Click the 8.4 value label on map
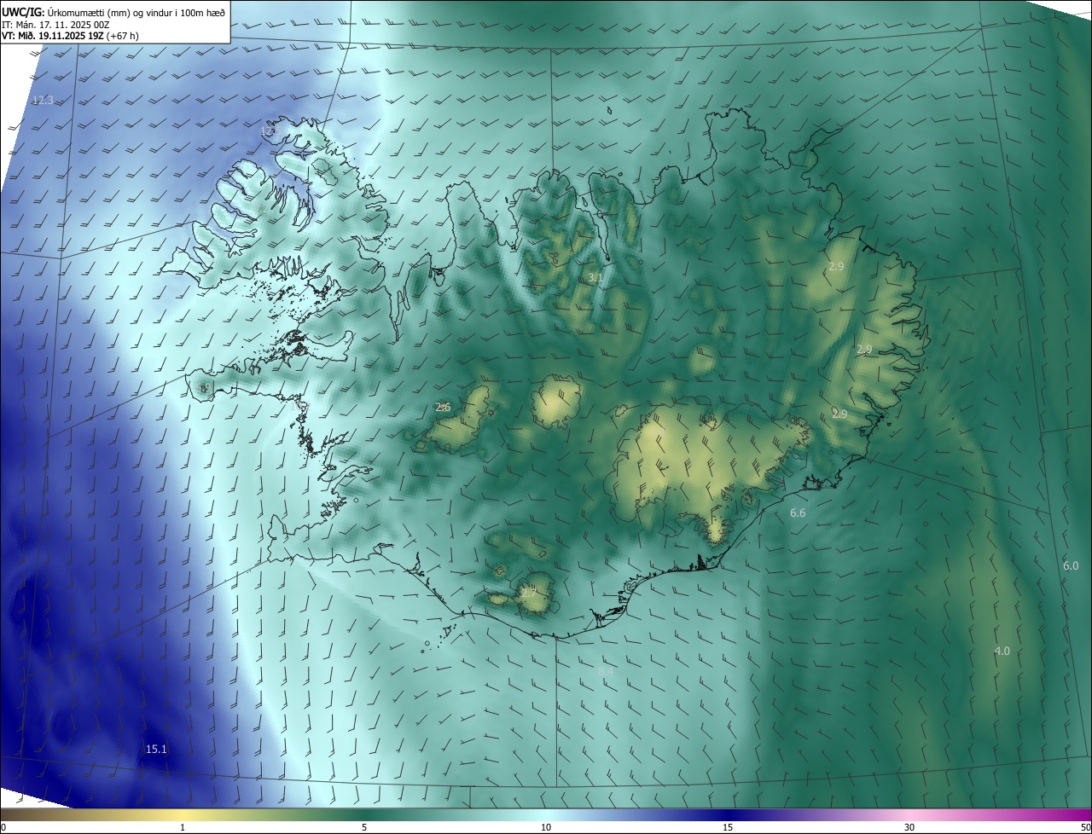The image size is (1092, 834). [606, 672]
